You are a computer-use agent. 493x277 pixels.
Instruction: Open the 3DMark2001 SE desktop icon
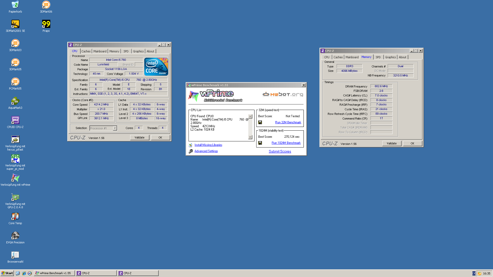tap(15, 24)
